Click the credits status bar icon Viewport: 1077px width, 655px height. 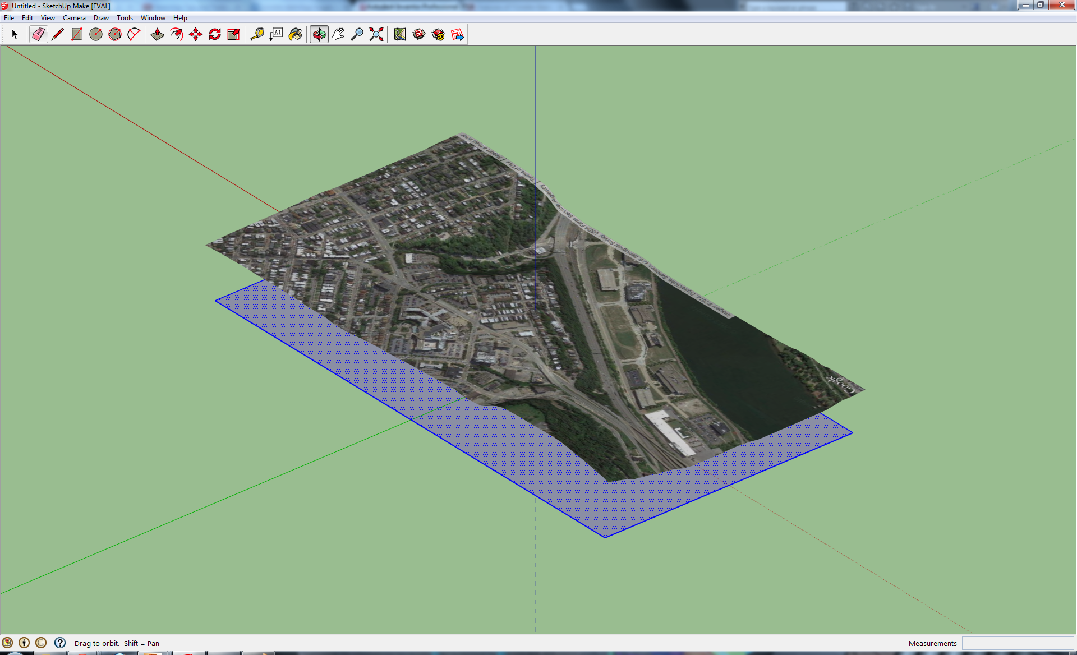[x=24, y=643]
